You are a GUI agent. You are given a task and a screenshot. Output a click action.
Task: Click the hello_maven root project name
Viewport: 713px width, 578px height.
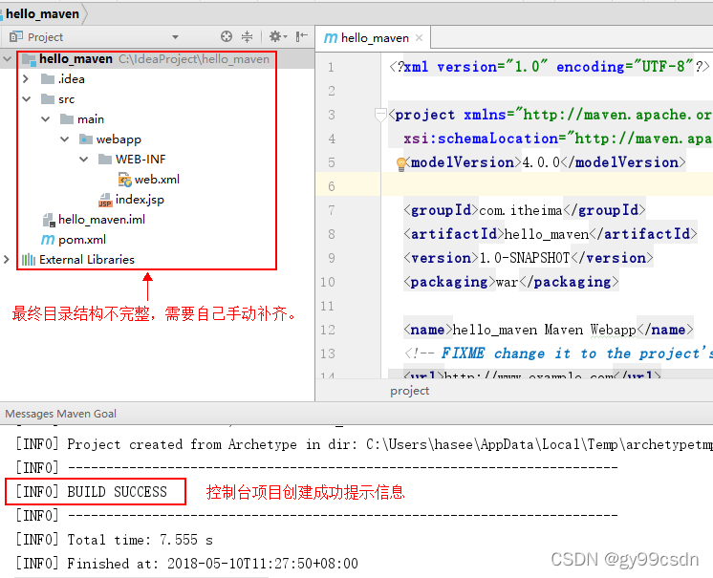point(76,59)
